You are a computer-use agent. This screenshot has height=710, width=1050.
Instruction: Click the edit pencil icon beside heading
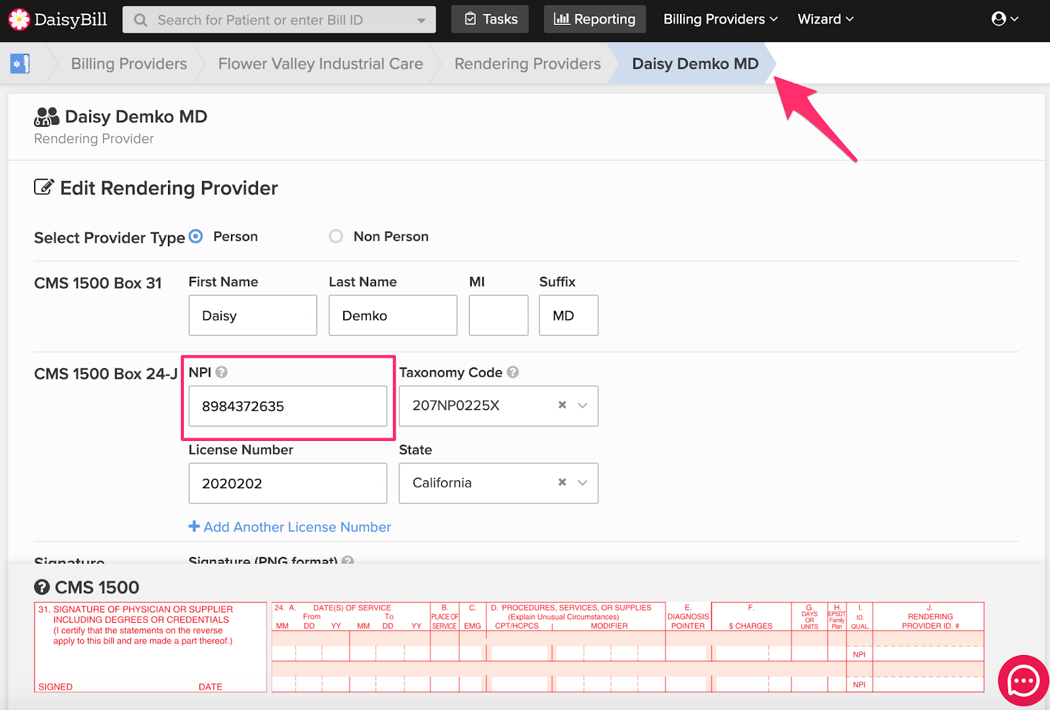tap(43, 187)
